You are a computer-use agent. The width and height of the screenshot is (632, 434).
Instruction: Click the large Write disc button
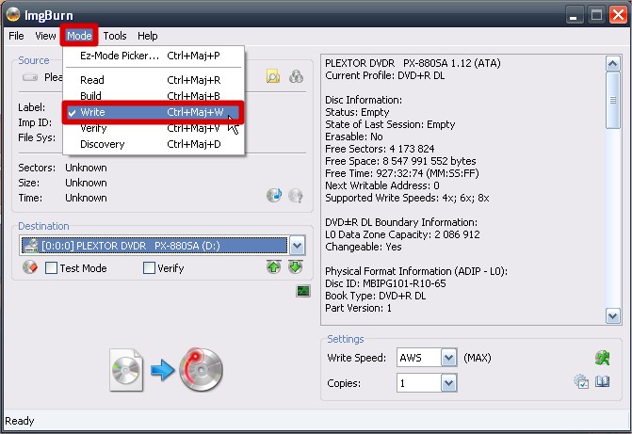pos(167,369)
